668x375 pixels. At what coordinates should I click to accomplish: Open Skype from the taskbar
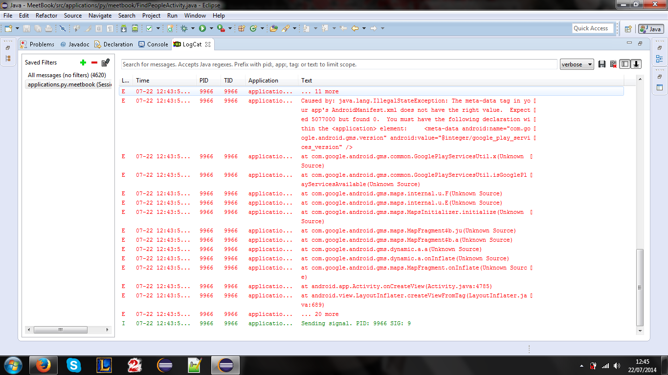(x=74, y=365)
